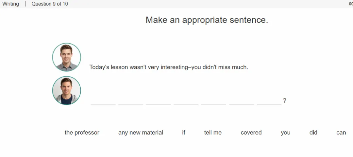Click the first speaker's avatar in gray shirt
This screenshot has width=353, height=157.
click(67, 57)
